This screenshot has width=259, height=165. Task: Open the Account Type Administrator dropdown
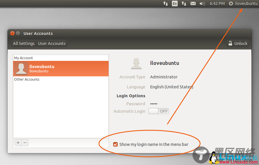[x=164, y=77]
